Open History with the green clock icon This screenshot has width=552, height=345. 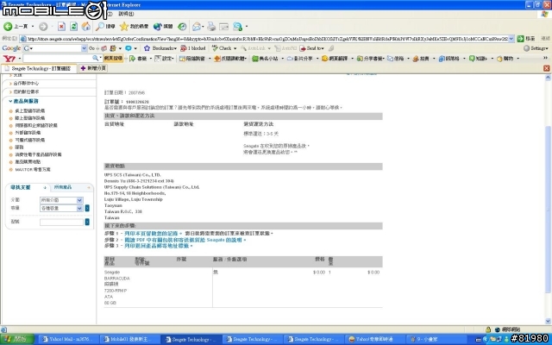click(x=182, y=27)
